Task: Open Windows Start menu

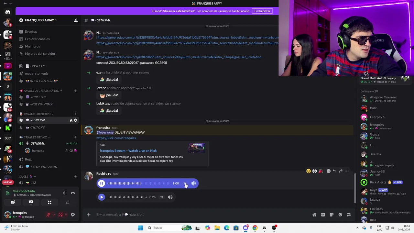Action: (x=140, y=228)
